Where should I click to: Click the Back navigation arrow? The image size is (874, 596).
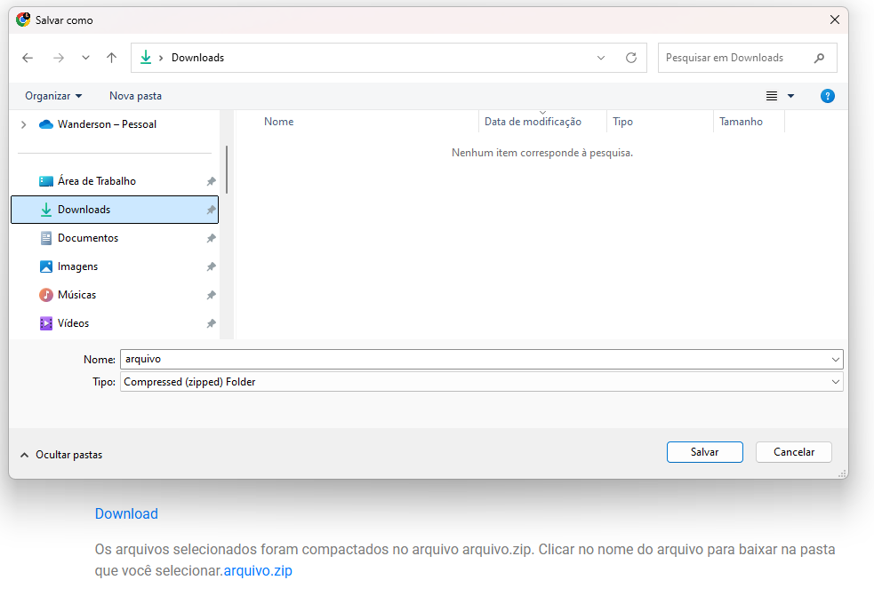click(28, 58)
